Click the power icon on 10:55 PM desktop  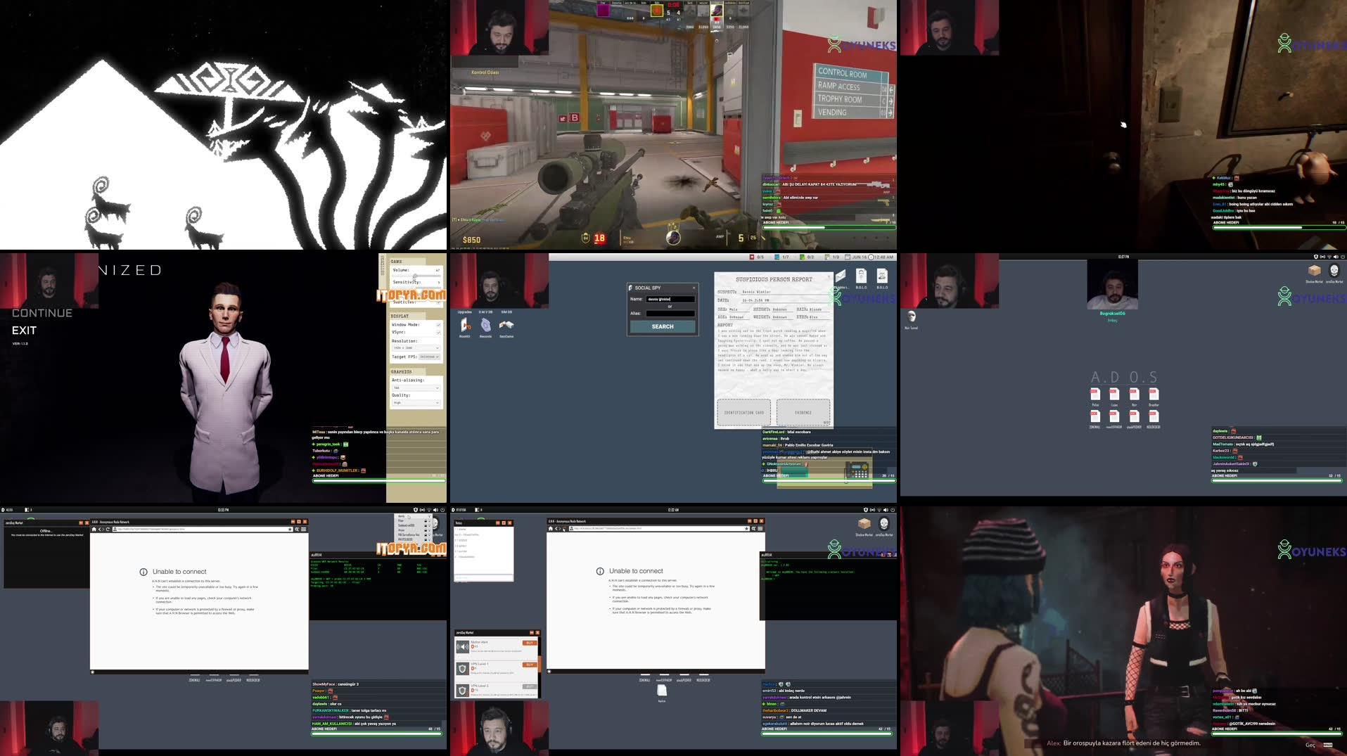pos(442,510)
